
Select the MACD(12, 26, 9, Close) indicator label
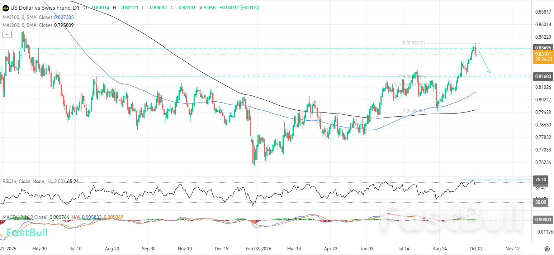click(25, 217)
